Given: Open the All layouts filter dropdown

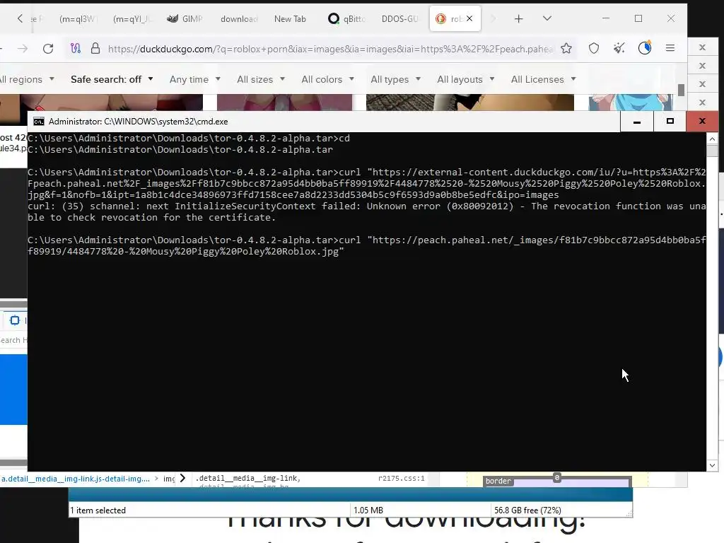Looking at the screenshot, I should [x=466, y=79].
